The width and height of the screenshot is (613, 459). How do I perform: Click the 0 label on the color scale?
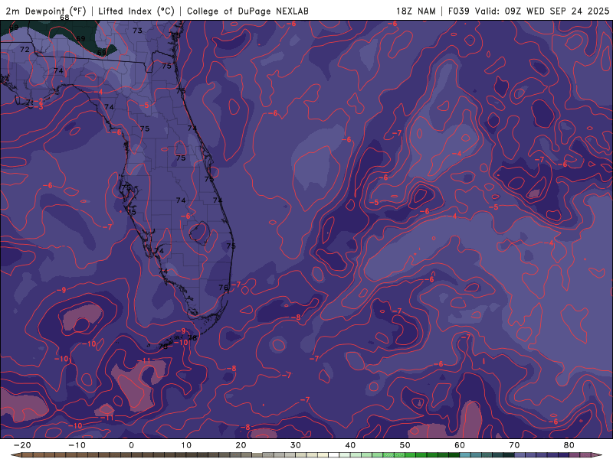point(131,445)
